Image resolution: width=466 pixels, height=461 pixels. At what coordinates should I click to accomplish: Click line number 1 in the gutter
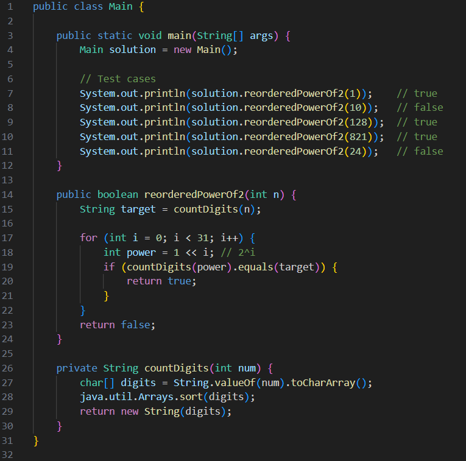10,7
